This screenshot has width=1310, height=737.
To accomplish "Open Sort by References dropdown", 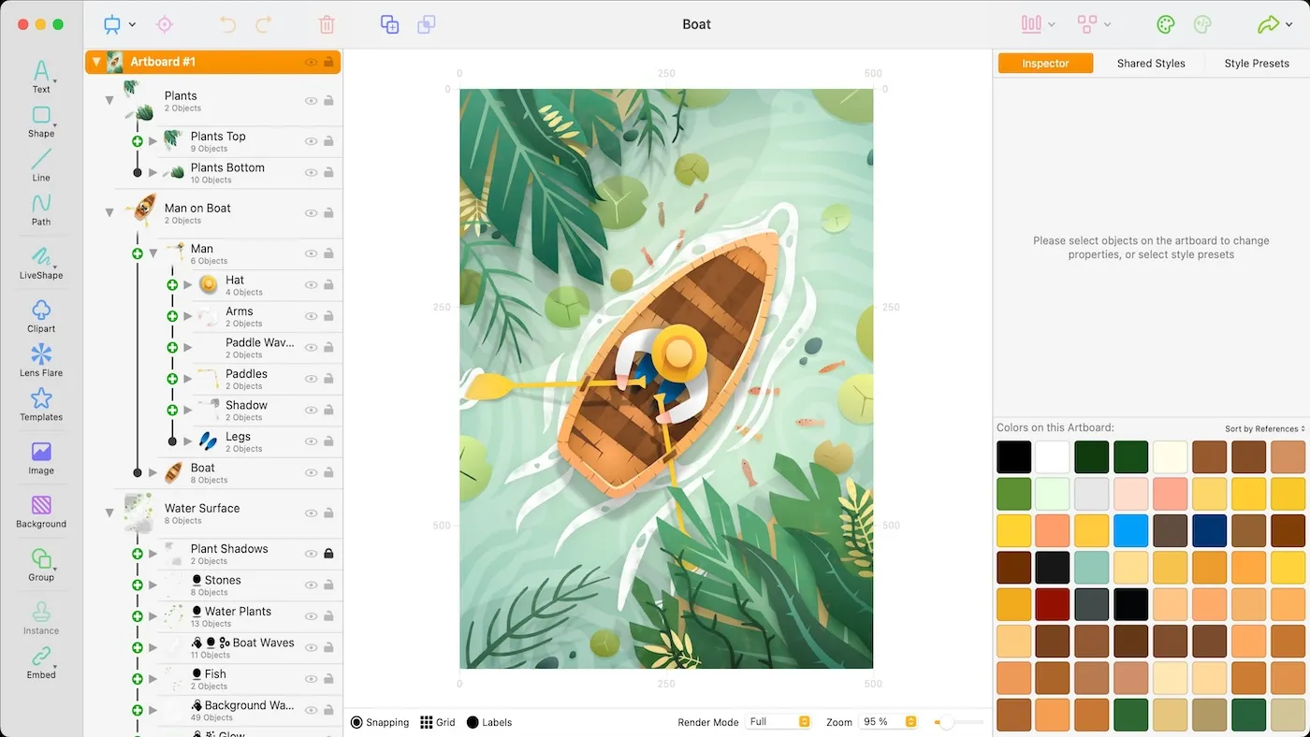I will click(1264, 429).
